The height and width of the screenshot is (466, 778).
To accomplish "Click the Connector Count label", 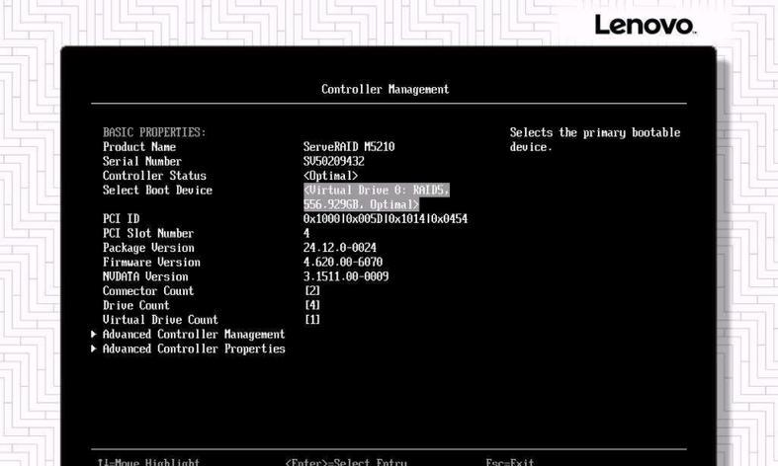I will (x=148, y=291).
